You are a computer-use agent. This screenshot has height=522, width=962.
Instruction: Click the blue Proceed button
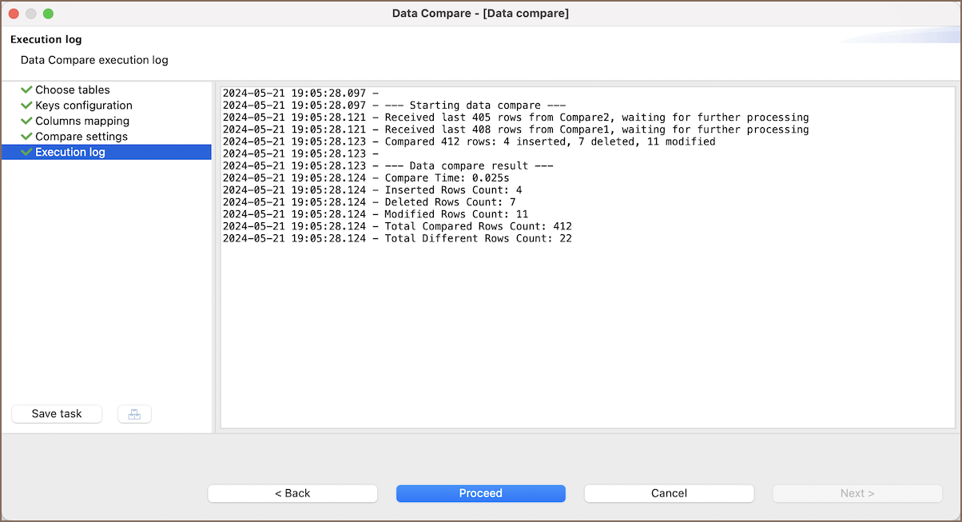(x=480, y=493)
